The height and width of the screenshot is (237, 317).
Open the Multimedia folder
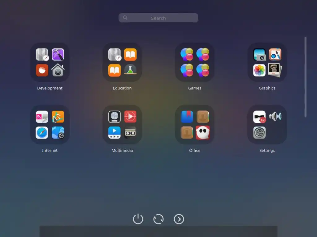122,125
